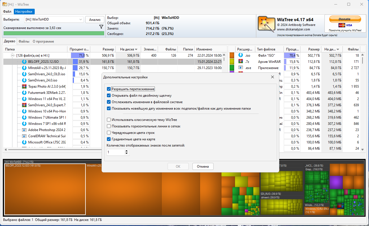Screen dimensions: 369x226
Task: Click the exe icon of Adobe Photoshop 2024
Action: point(24,130)
